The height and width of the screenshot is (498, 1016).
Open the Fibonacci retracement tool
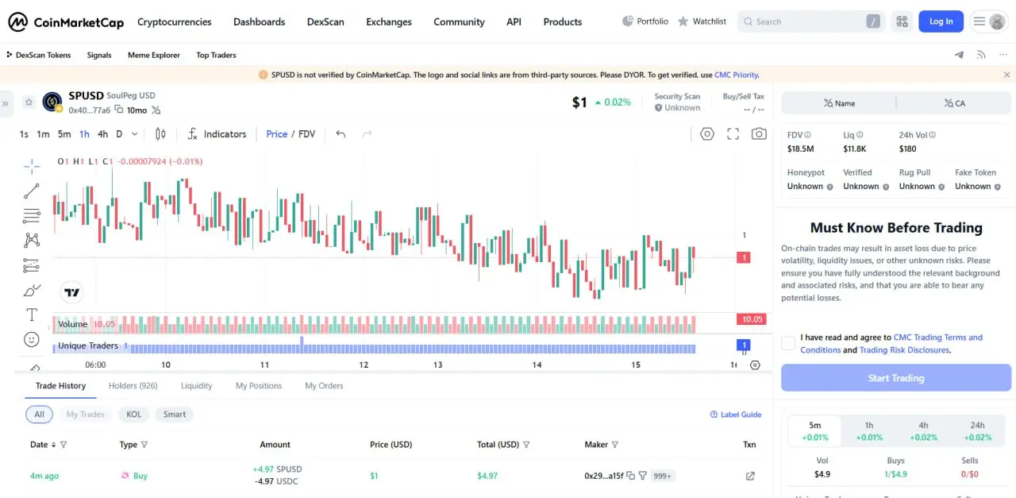tap(32, 215)
